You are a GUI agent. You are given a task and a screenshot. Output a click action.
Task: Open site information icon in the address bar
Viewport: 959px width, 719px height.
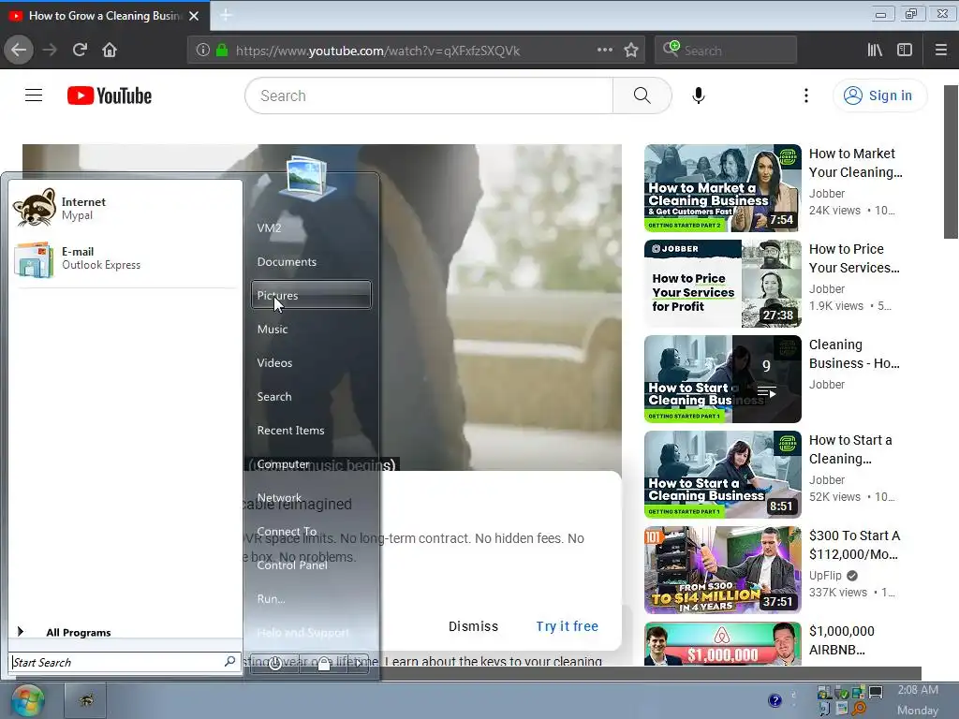pyautogui.click(x=202, y=51)
